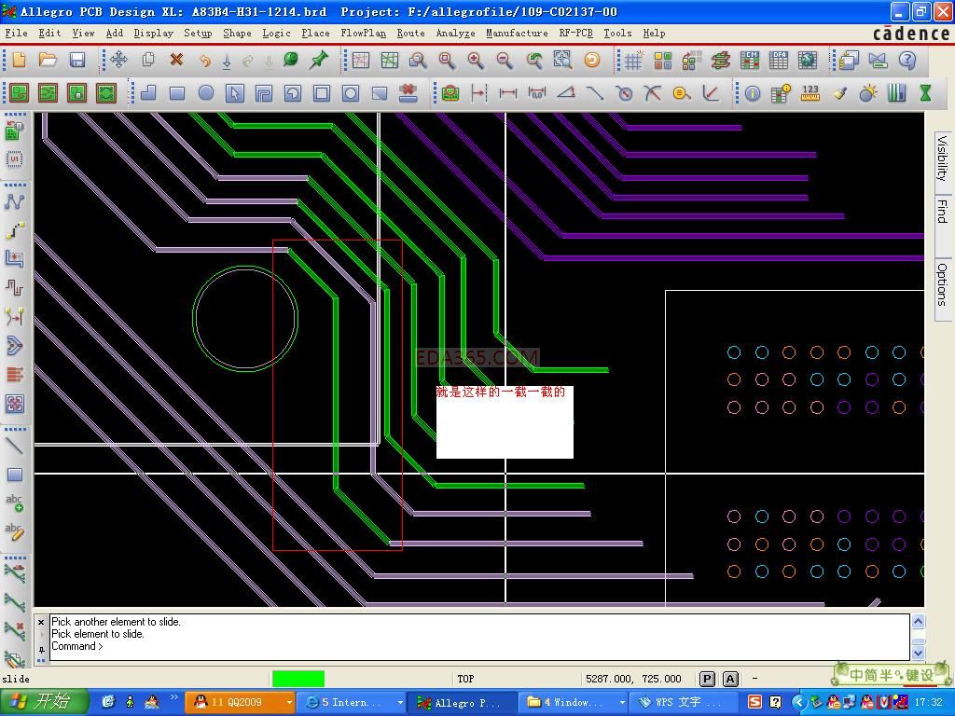The width and height of the screenshot is (955, 716).
Task: Click the Save file icon
Action: coord(77,61)
